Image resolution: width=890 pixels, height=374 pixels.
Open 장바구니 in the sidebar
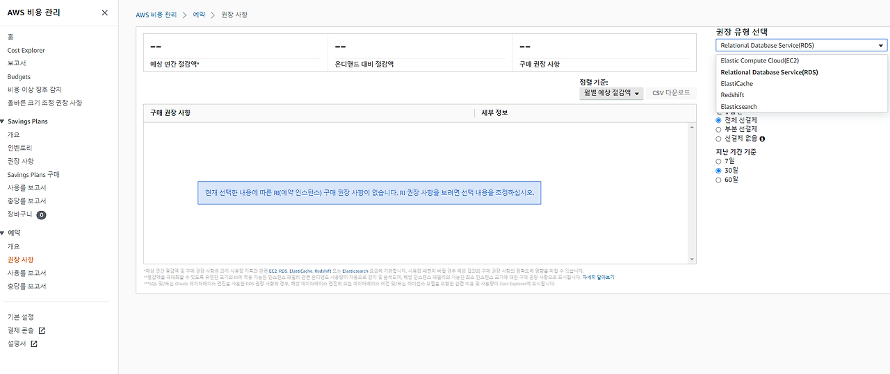coord(19,214)
